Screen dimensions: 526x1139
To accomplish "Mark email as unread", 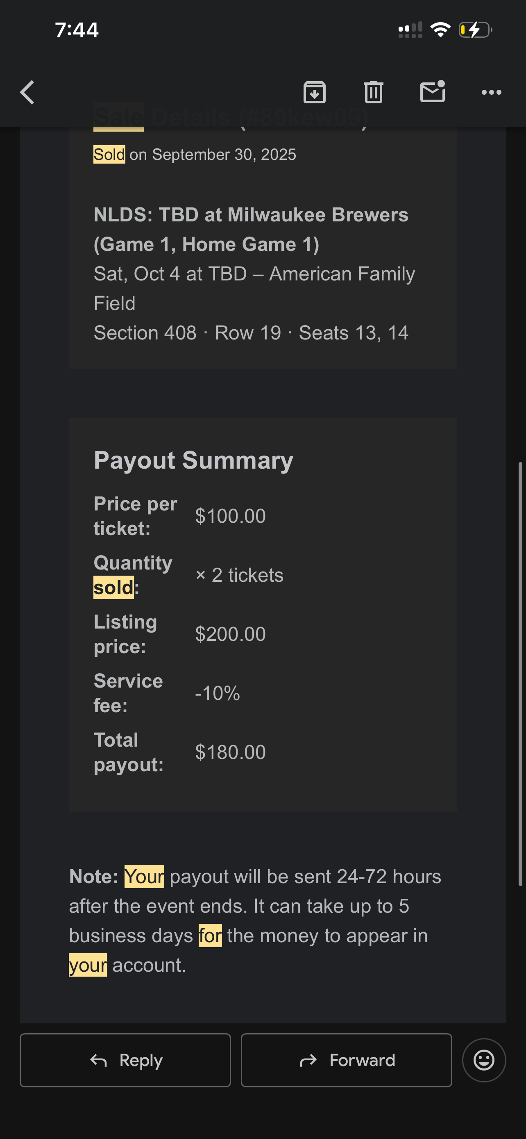I will click(432, 91).
